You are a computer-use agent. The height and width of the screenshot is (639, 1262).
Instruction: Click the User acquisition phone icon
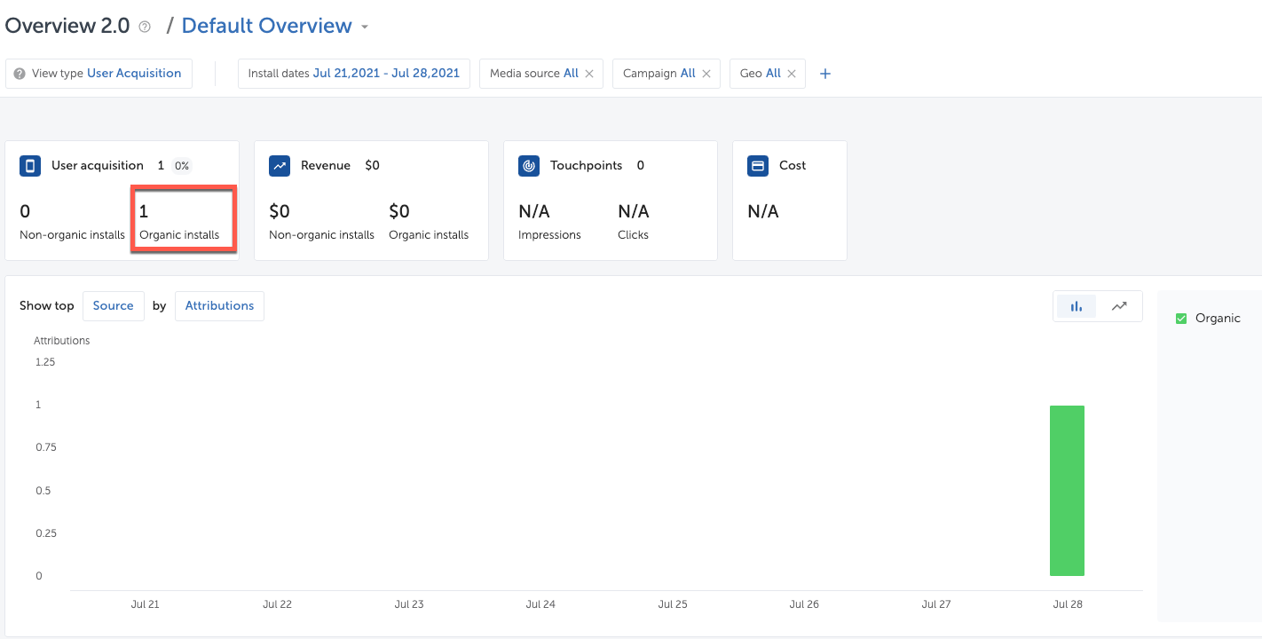30,166
